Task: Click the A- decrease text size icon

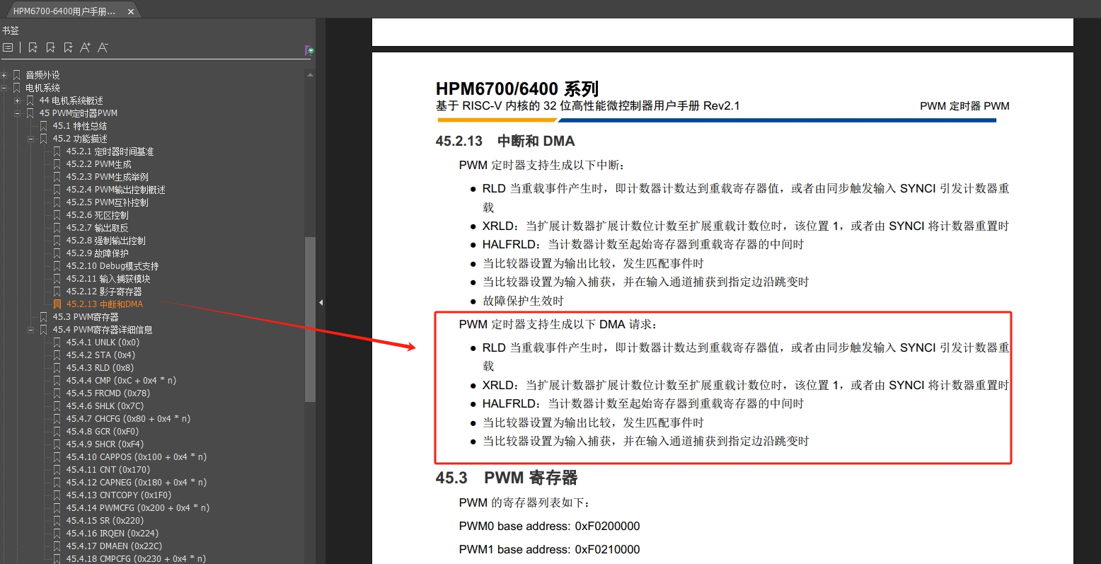Action: pos(103,47)
